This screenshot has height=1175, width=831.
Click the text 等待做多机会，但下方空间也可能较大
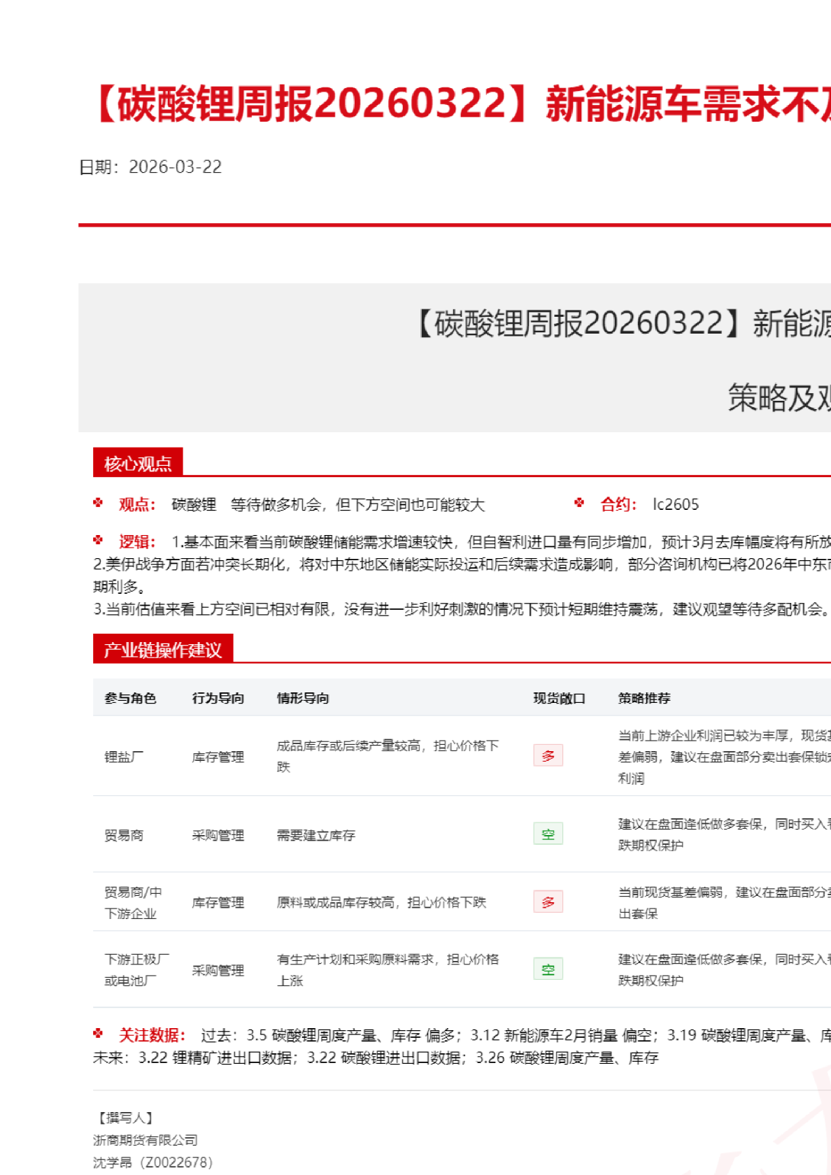(357, 504)
